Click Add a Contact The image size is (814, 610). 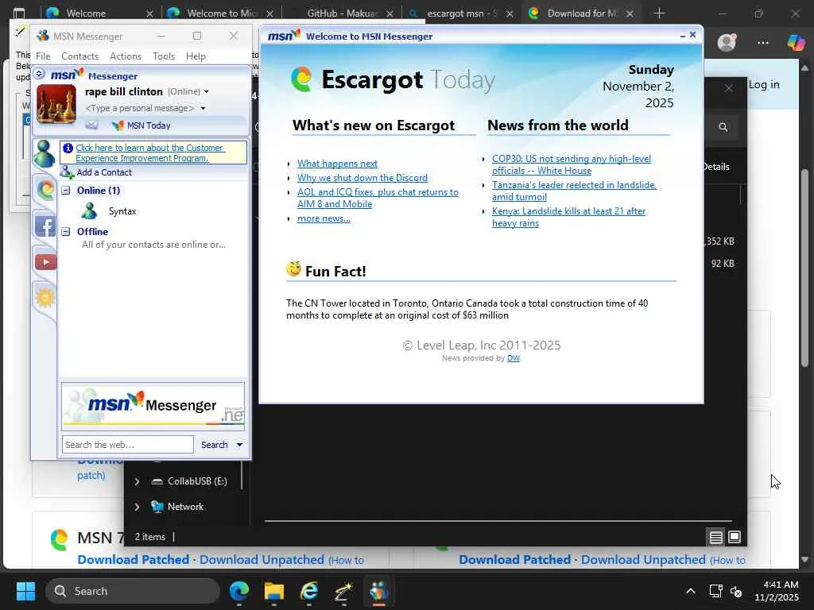[97, 172]
